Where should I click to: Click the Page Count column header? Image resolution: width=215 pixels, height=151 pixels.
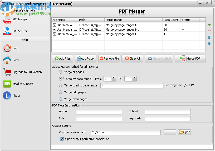[172, 20]
